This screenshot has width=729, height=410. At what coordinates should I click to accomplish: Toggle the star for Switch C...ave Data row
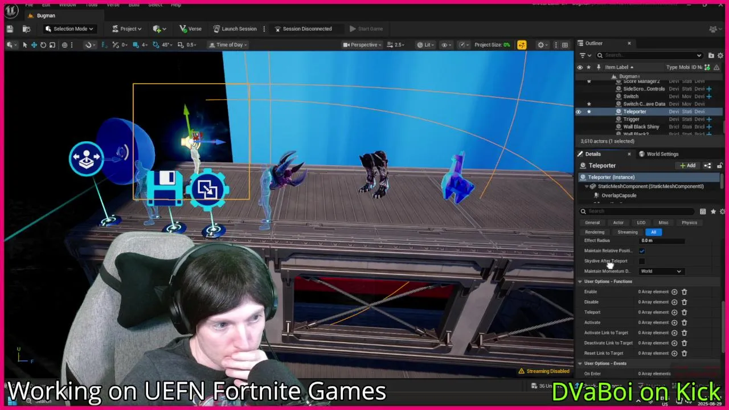tap(589, 104)
